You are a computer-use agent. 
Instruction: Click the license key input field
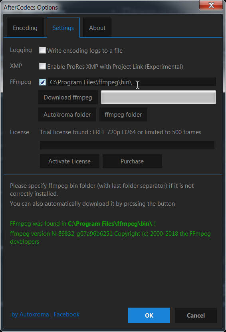[127, 145]
